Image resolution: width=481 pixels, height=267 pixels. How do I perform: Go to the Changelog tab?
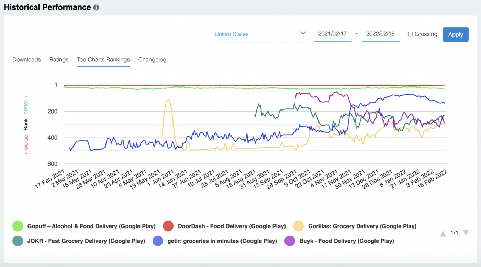tap(152, 60)
